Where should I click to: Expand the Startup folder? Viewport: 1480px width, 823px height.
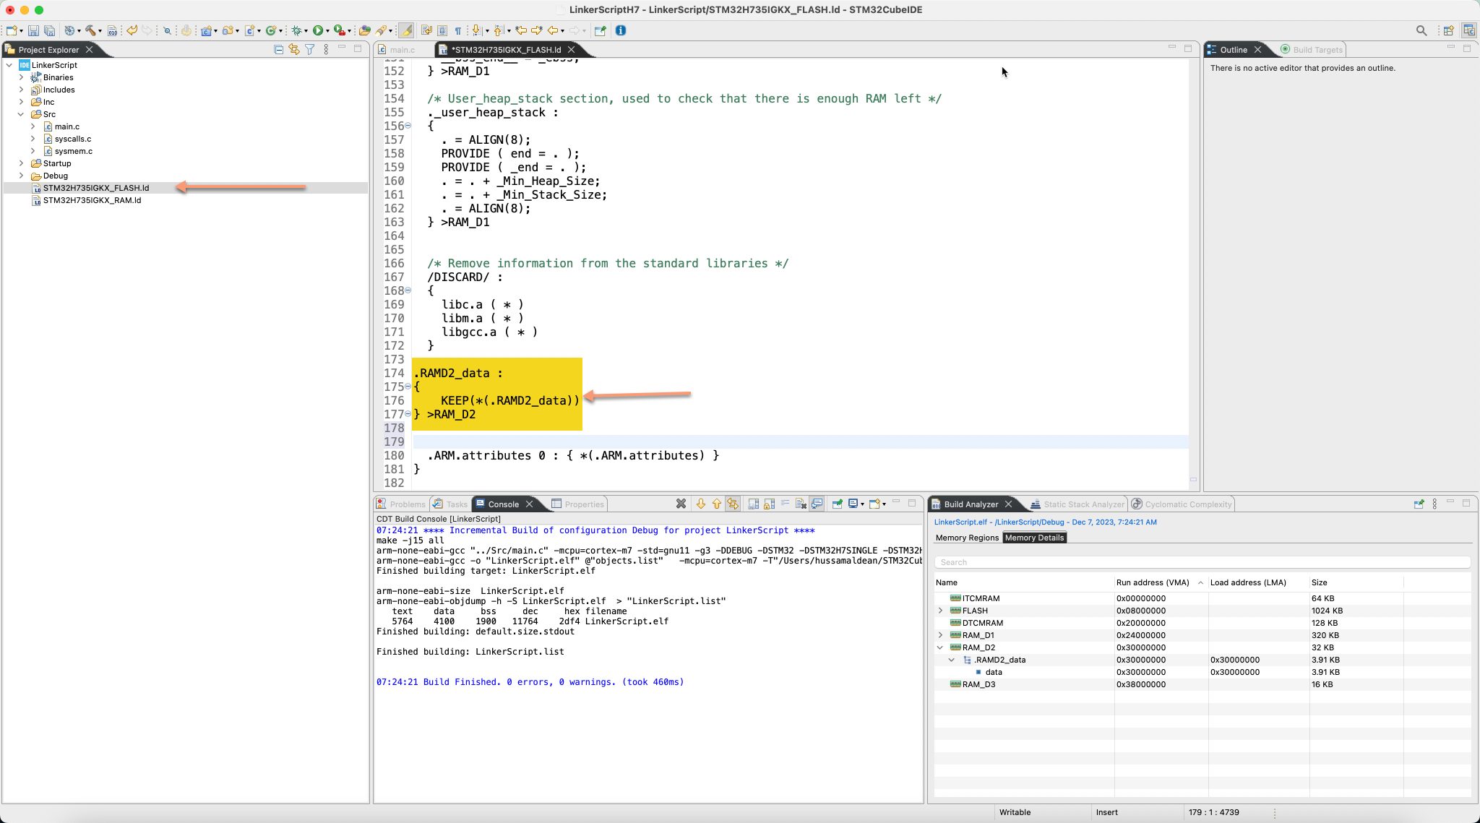pyautogui.click(x=21, y=163)
